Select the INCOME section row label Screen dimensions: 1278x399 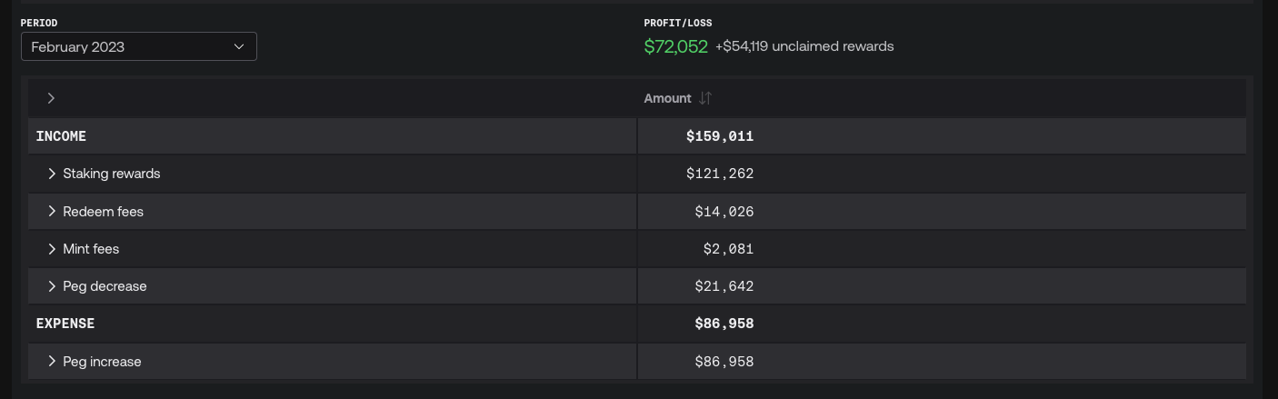61,136
